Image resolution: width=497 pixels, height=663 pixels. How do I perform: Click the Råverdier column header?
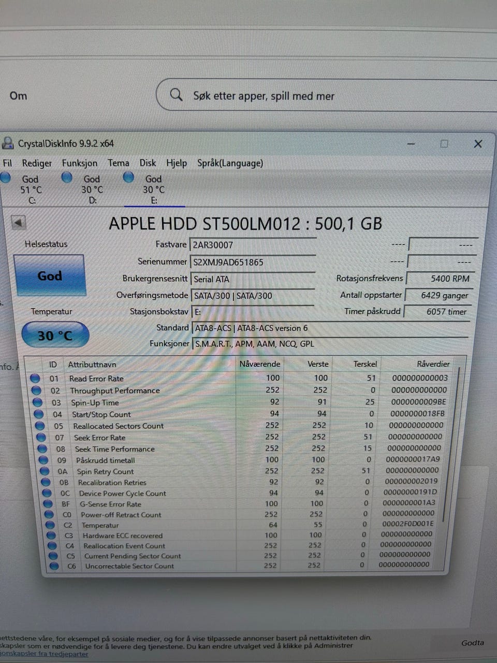433,364
